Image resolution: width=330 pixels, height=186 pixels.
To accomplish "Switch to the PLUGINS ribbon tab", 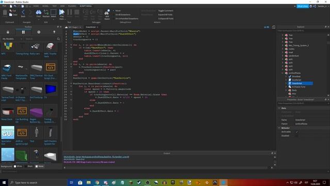I will pos(72,6).
